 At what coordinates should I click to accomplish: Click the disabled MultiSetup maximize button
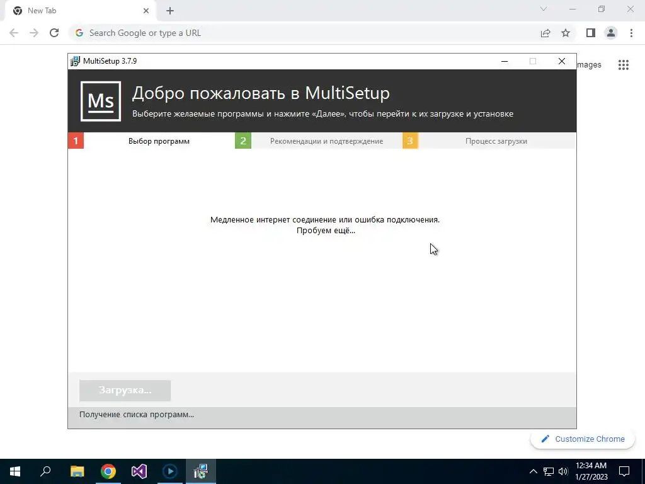(x=533, y=61)
